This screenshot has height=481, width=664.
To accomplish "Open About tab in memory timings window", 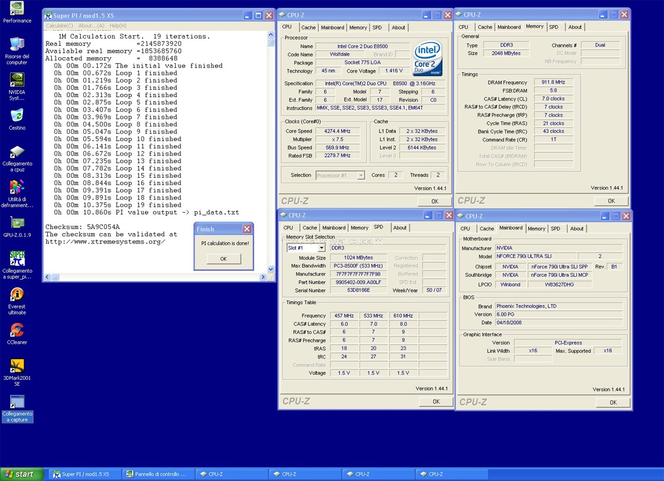I will pyautogui.click(x=575, y=27).
